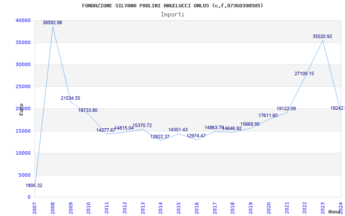
Task: Click the 40000 y-axis value
Action: [x=23, y=20]
